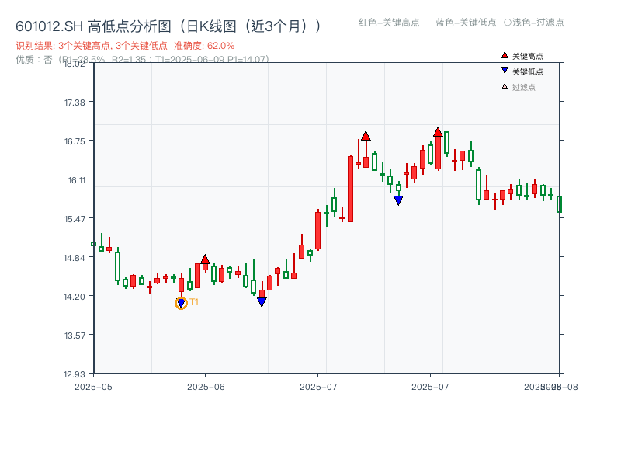Click the highest red triangle marker on the chart
This screenshot has height=466, width=621.
pos(438,130)
